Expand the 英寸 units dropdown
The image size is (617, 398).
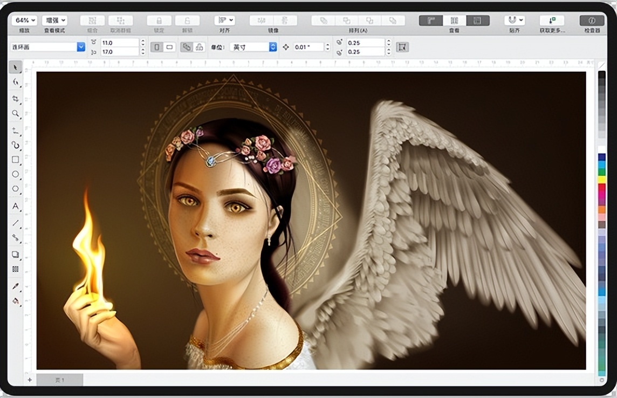coord(253,47)
